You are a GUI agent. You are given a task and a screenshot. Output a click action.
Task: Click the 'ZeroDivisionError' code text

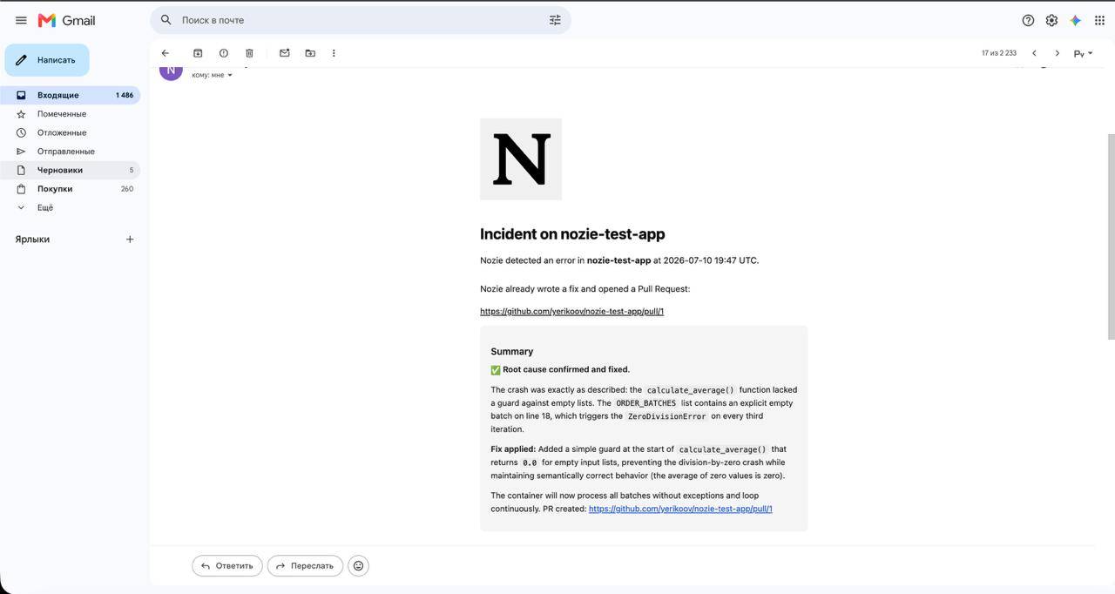[666, 416]
